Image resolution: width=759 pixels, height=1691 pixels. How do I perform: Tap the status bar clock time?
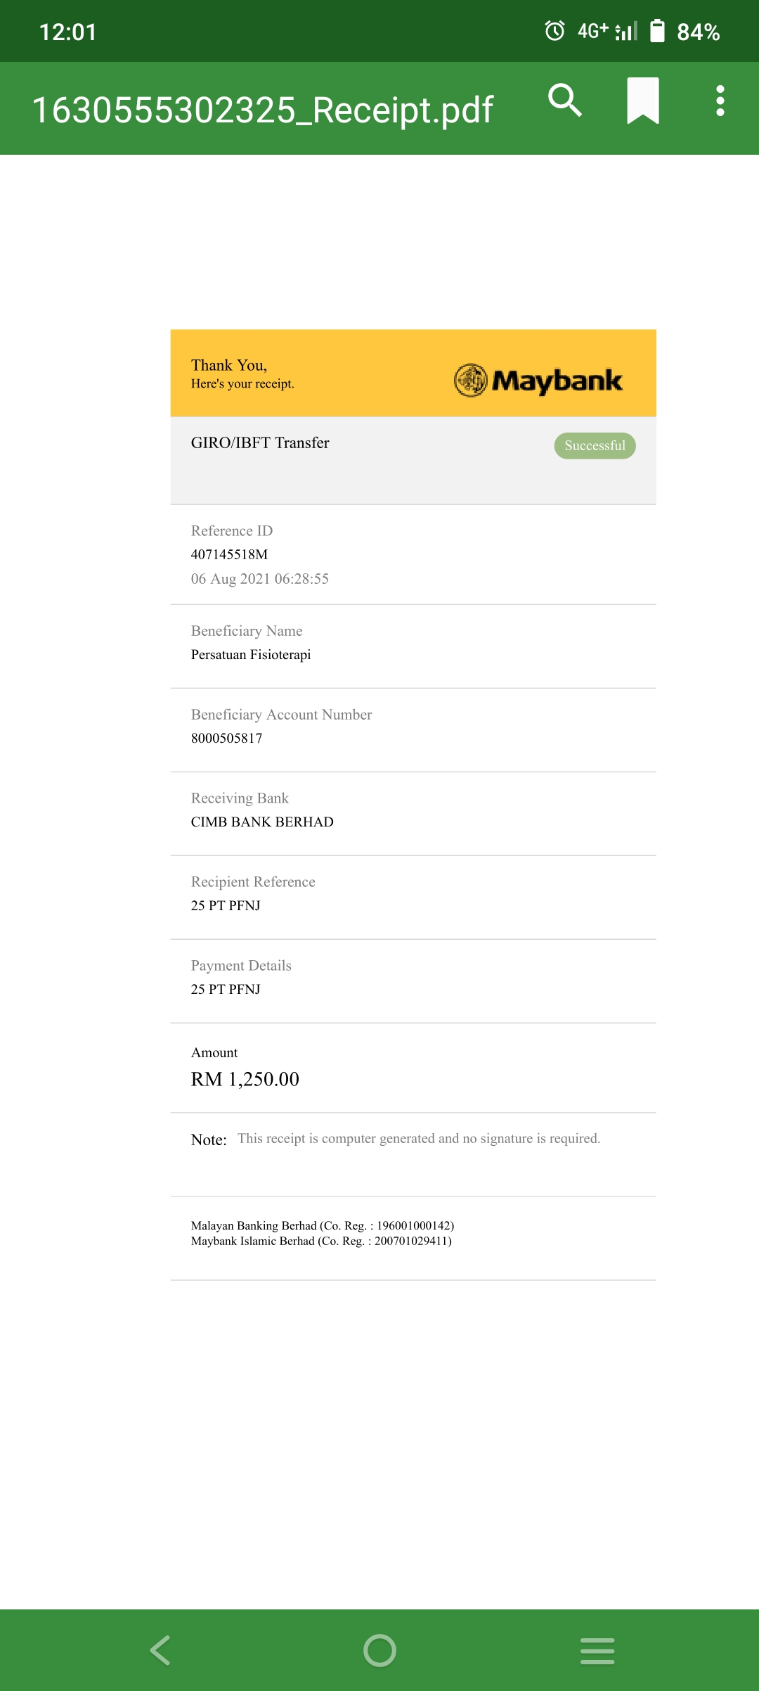click(x=67, y=32)
